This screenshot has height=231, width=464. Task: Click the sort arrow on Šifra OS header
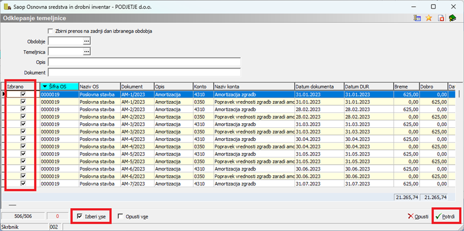[x=45, y=87]
